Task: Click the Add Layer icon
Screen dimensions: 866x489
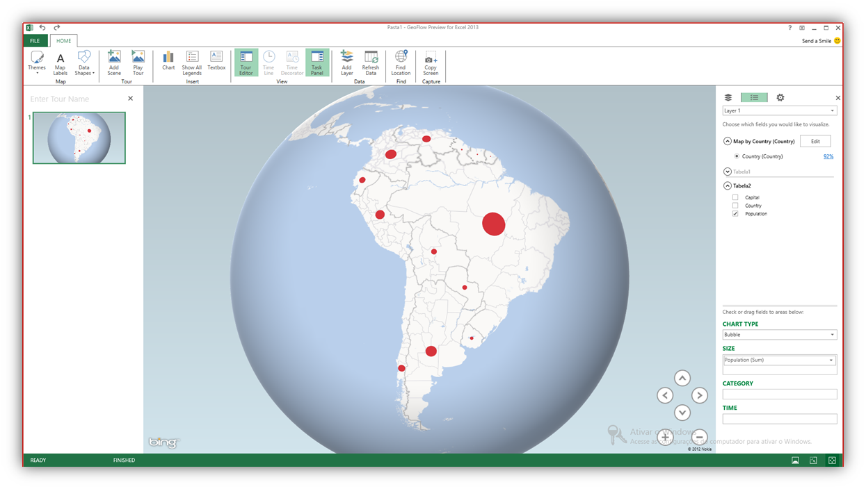Action: click(346, 63)
